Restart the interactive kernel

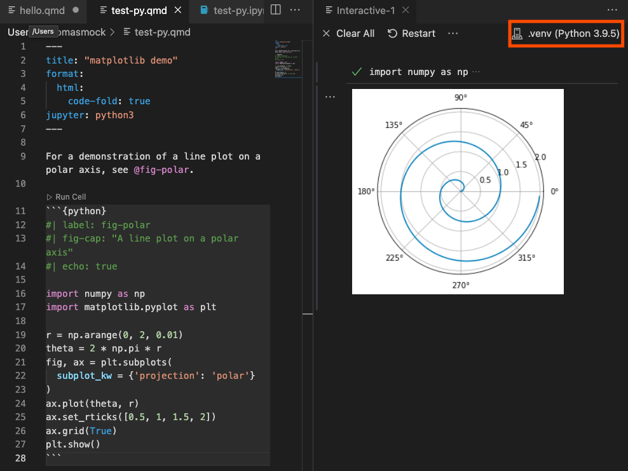coord(411,34)
